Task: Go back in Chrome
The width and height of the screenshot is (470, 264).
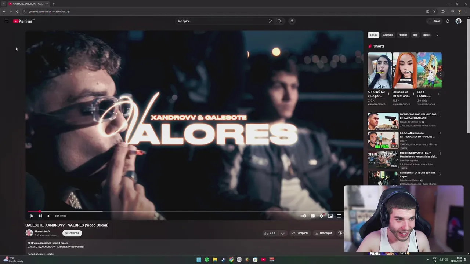Action: pos(4,11)
